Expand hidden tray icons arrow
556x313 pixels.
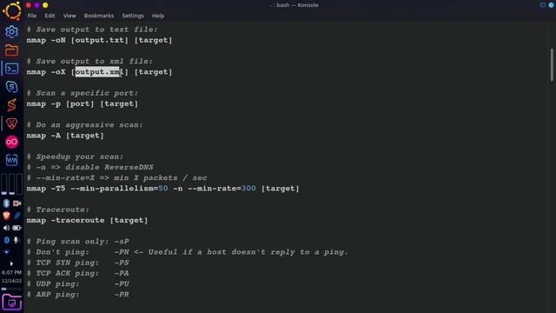[x=11, y=263]
